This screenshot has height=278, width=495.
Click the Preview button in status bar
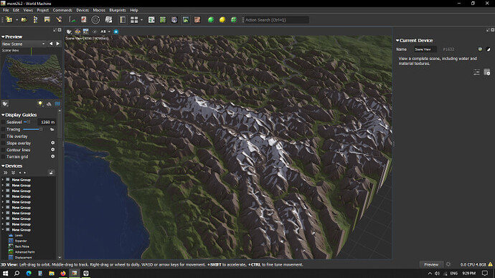pyautogui.click(x=431, y=264)
